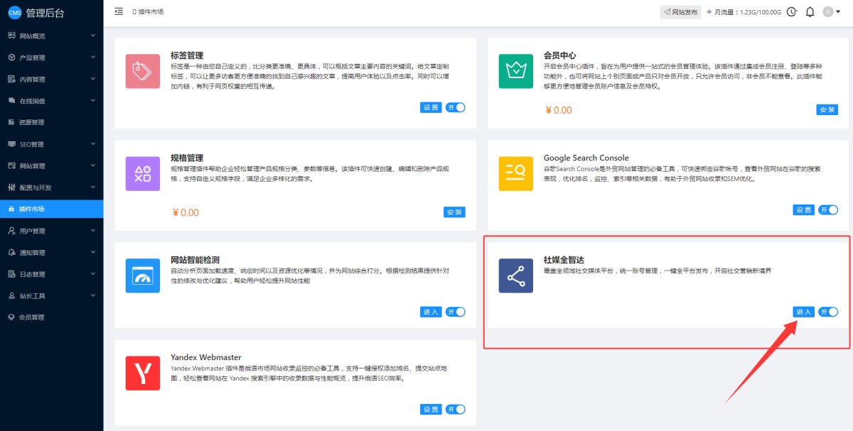
Task: Click the 社媒全智达 share icon
Action: coord(515,275)
